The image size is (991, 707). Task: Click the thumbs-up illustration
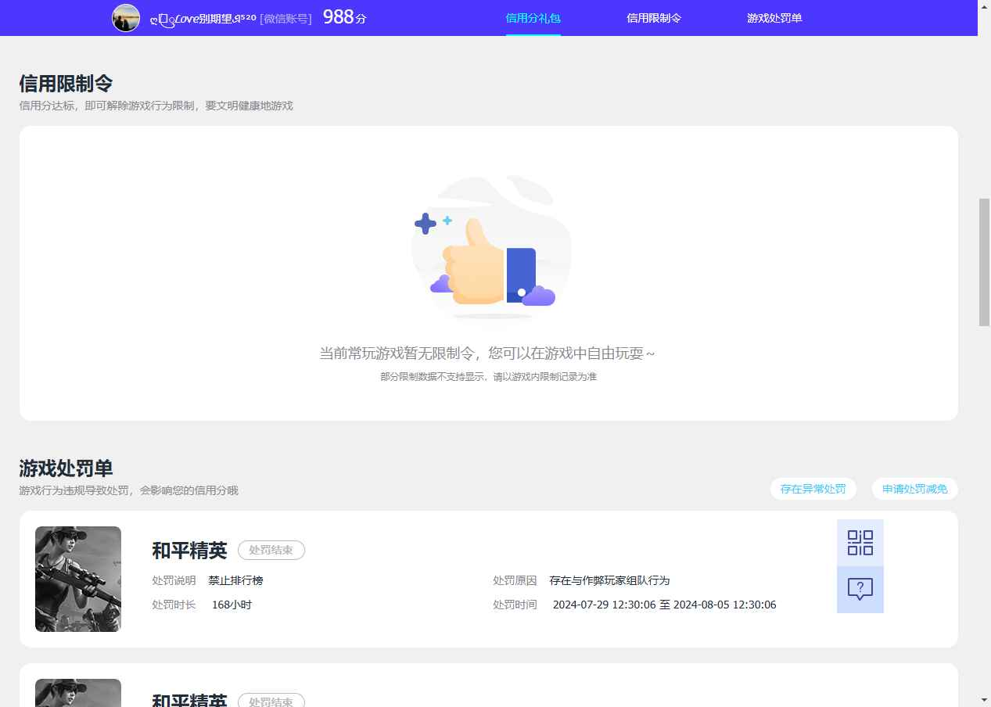point(491,247)
